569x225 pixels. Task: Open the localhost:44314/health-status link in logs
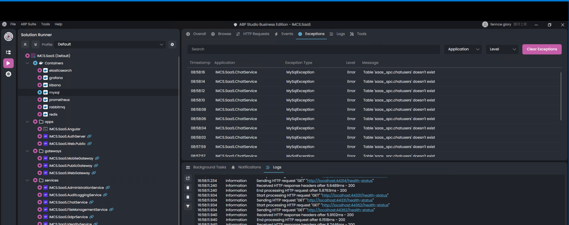click(x=340, y=181)
